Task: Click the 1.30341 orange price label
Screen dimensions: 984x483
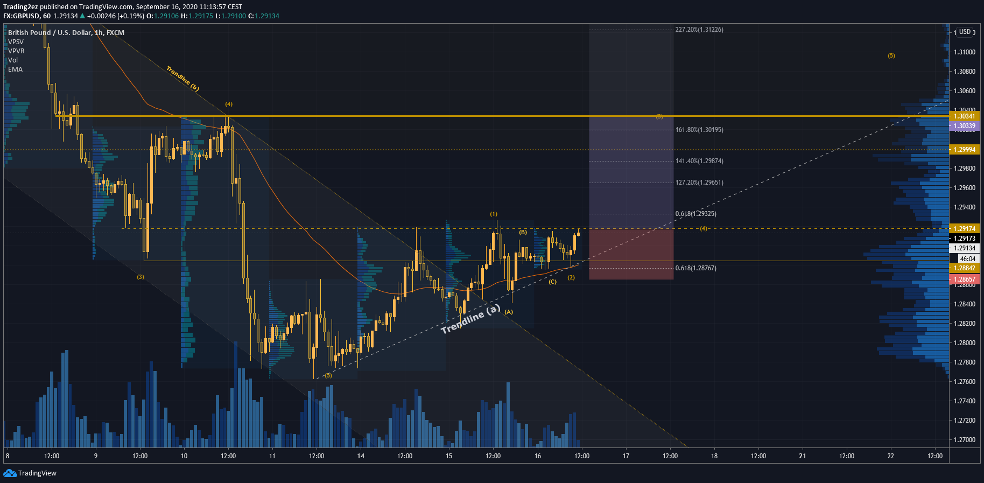Action: click(964, 116)
